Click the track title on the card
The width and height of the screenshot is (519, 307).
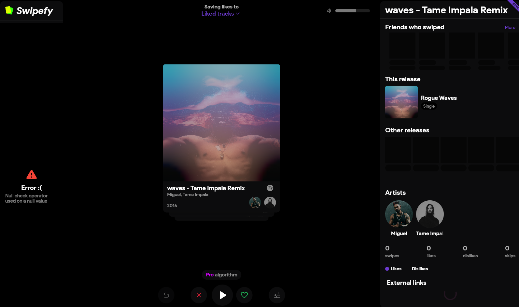point(206,188)
